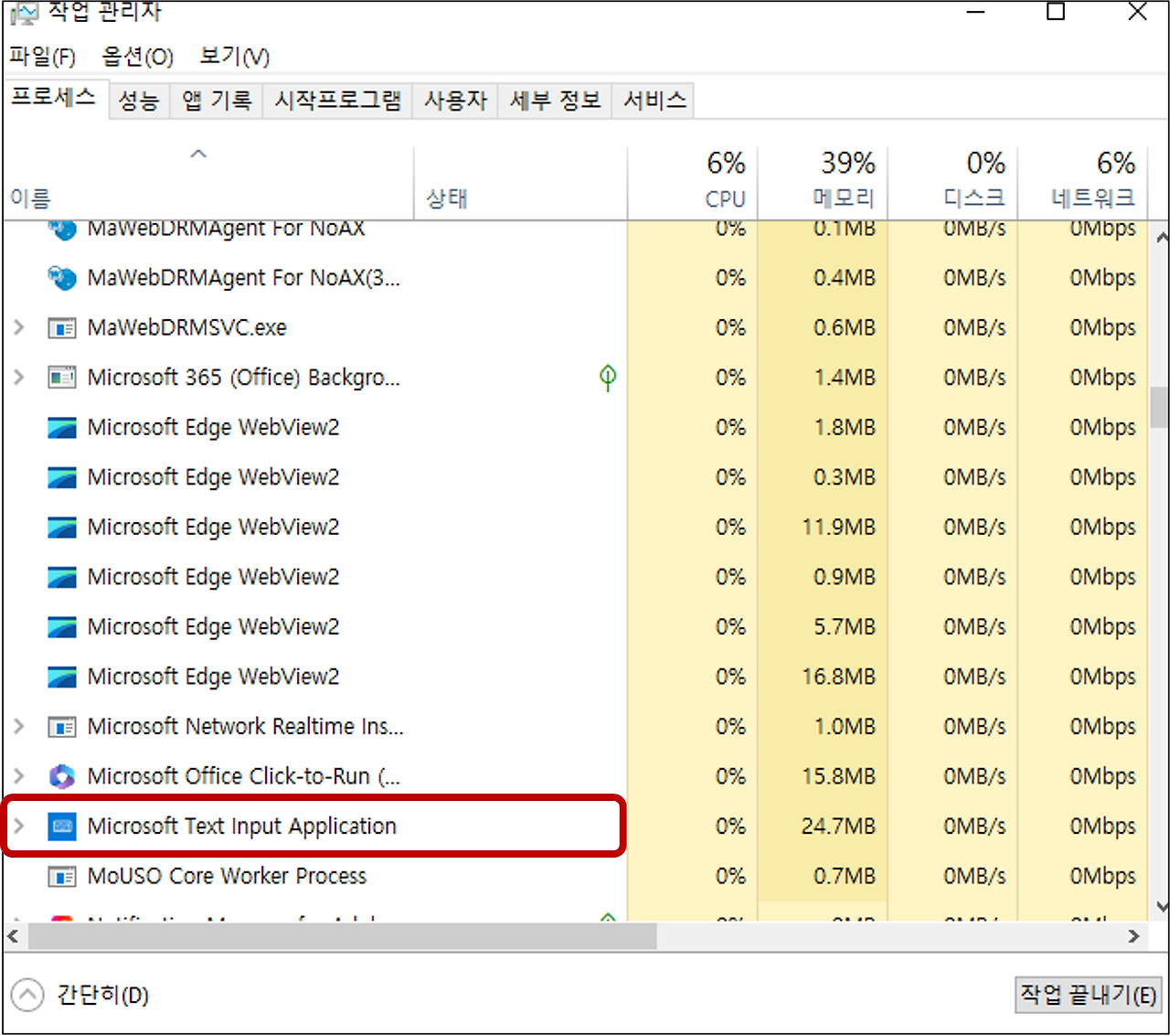
Task: Click the 24.7MB memory value
Action: pyautogui.click(x=838, y=827)
